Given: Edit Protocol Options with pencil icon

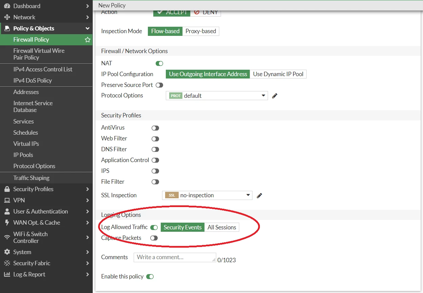Looking at the screenshot, I should 275,96.
